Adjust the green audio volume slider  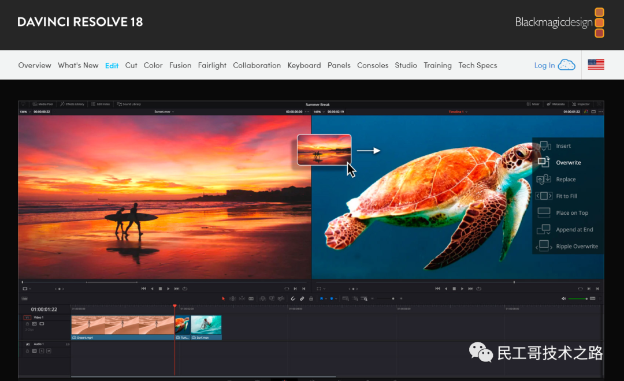pyautogui.click(x=578, y=298)
